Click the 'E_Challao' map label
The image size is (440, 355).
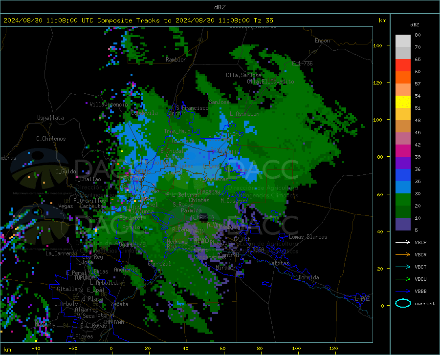88,179
